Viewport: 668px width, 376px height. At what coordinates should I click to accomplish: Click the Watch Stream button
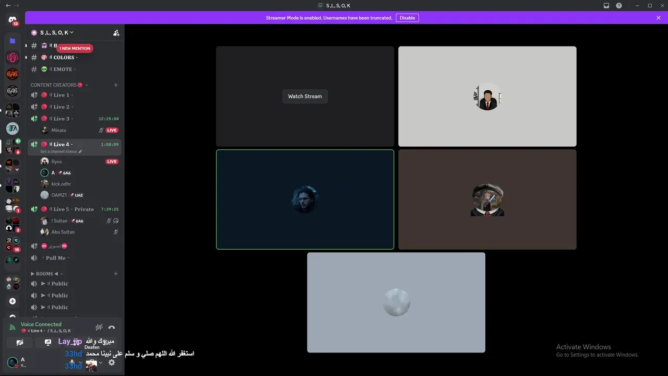pyautogui.click(x=305, y=96)
